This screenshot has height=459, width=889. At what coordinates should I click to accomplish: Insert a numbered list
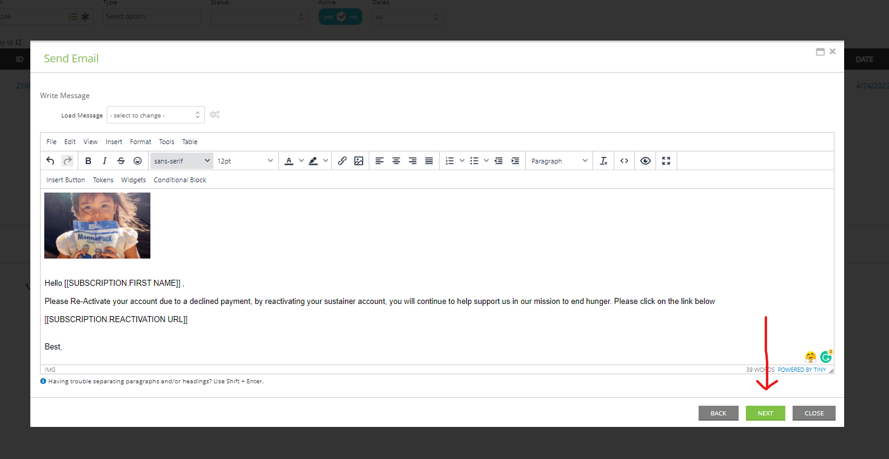pos(449,161)
